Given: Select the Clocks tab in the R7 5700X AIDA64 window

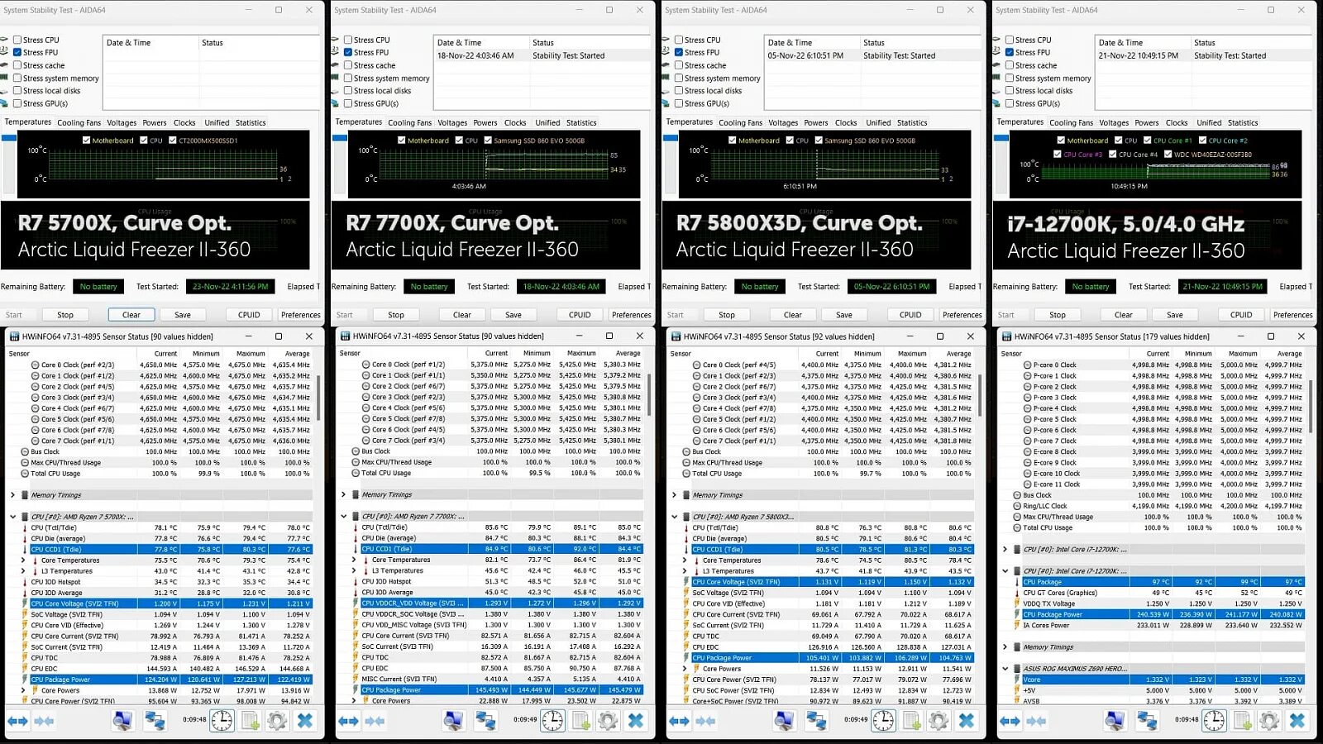Looking at the screenshot, I should point(184,122).
